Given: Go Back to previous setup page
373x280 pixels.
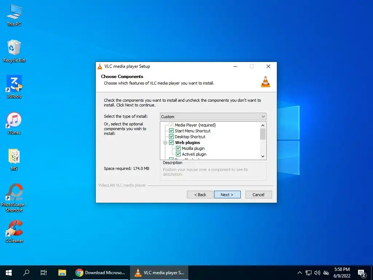Looking at the screenshot, I should tap(200, 195).
